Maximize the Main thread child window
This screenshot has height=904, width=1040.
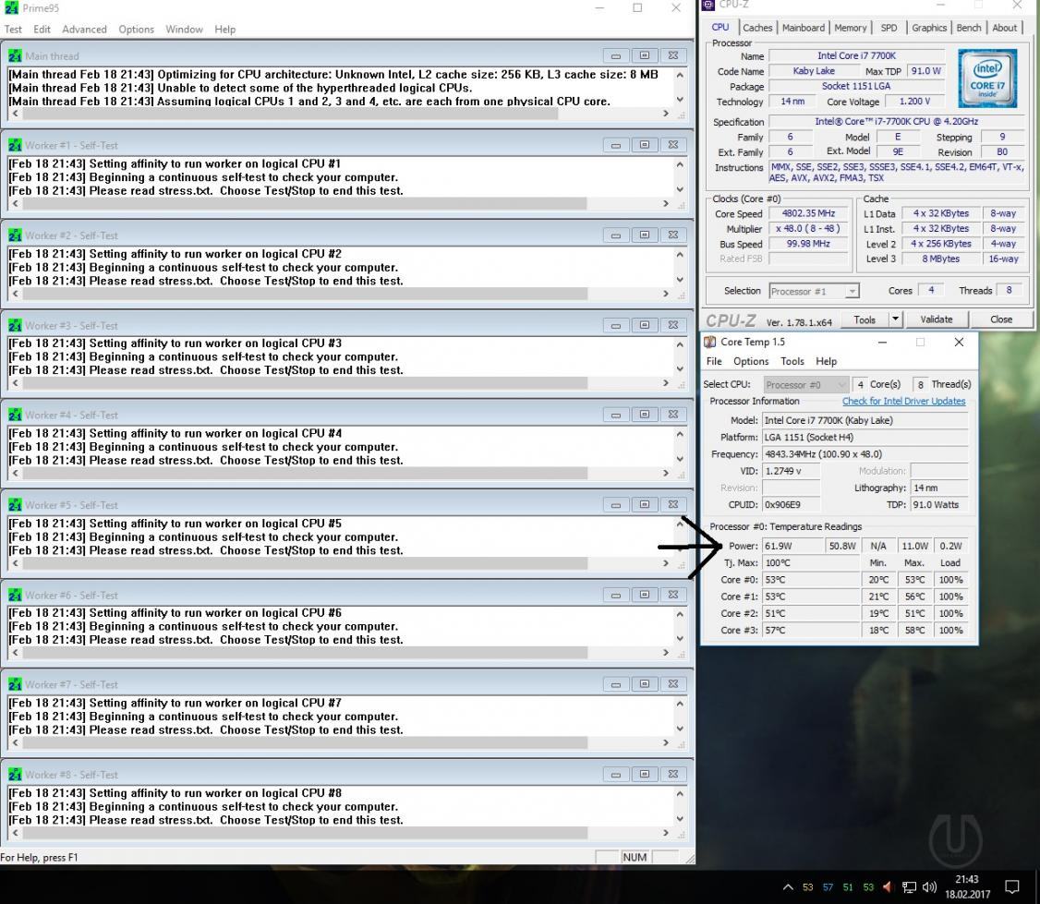(x=644, y=55)
